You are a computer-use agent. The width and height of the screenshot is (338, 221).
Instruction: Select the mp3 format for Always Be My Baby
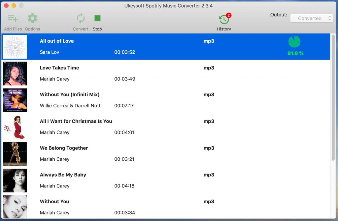pos(209,175)
